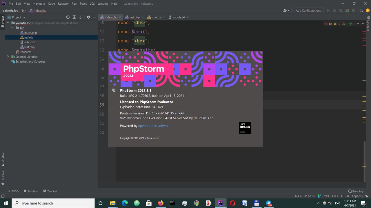Click the yellow 18 warnings indicator
Viewport: 371px width, 208px height.
[x=337, y=24]
